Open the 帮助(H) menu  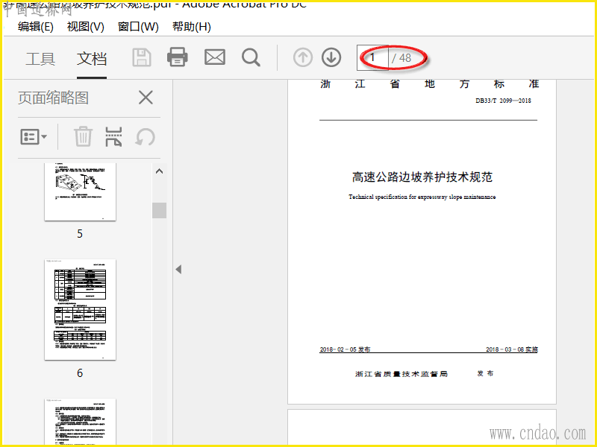tap(192, 27)
